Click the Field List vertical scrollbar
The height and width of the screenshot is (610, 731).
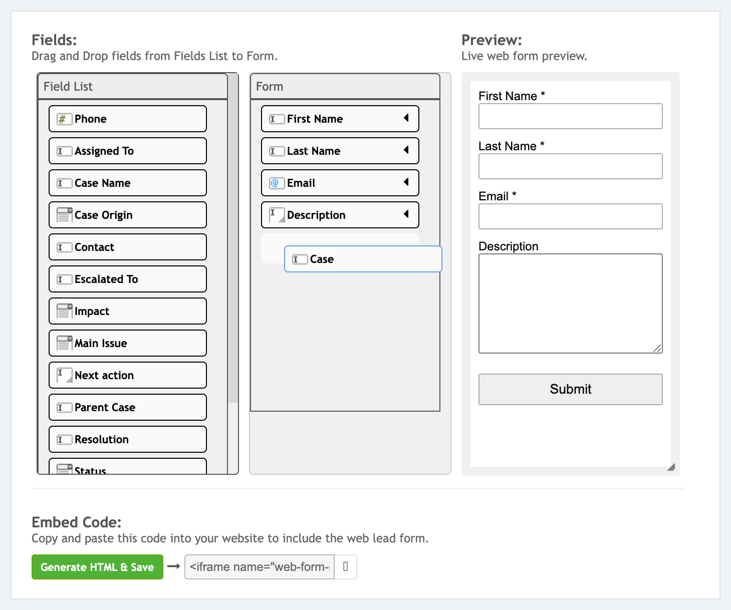232,250
